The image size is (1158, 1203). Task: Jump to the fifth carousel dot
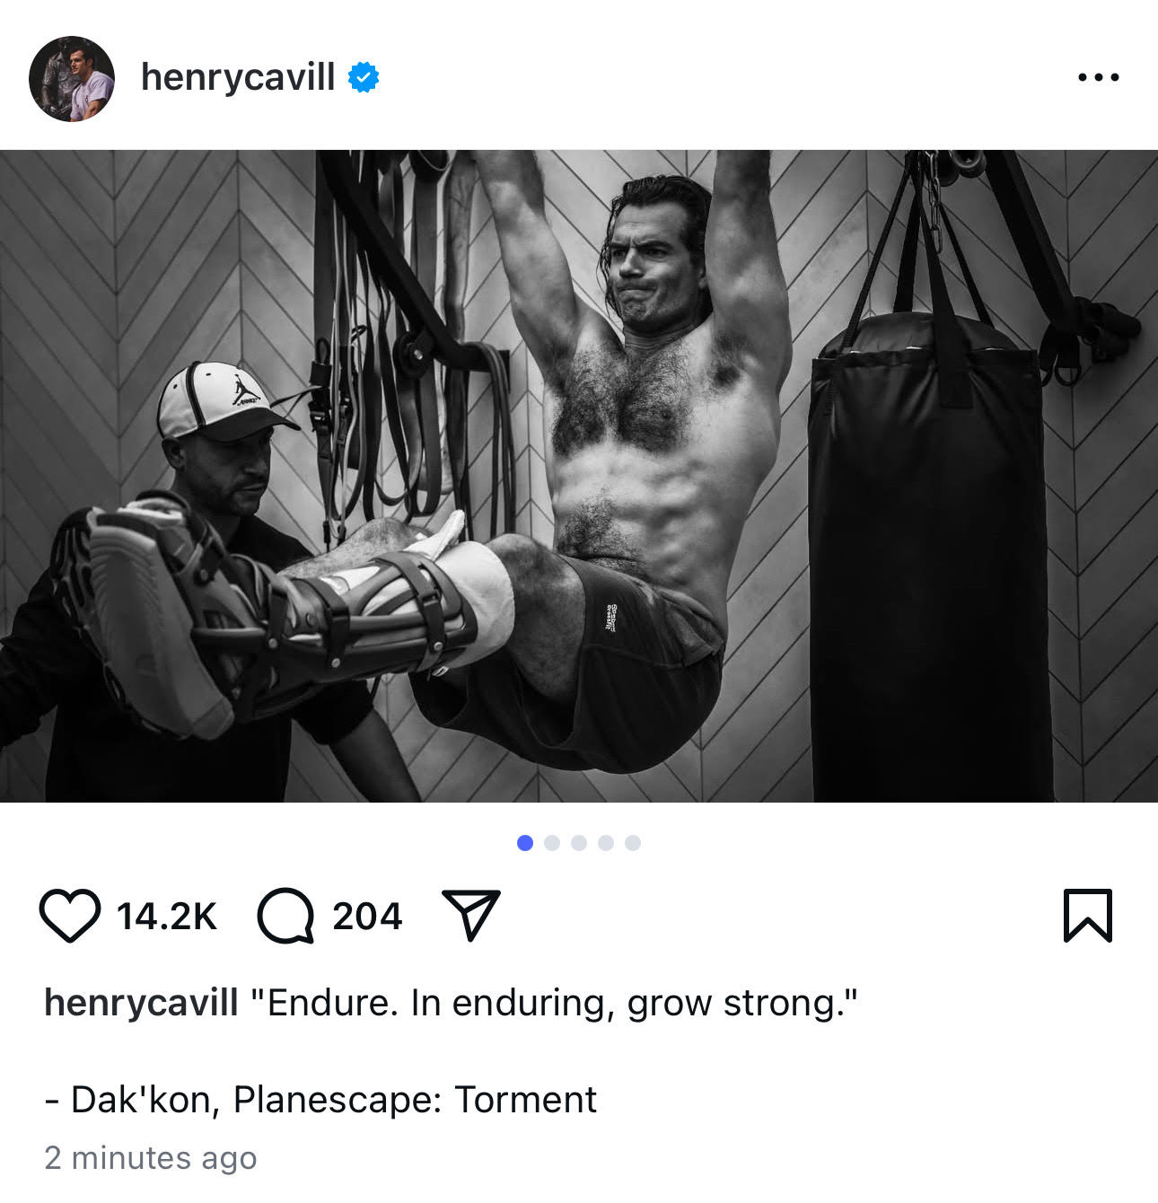(x=633, y=843)
